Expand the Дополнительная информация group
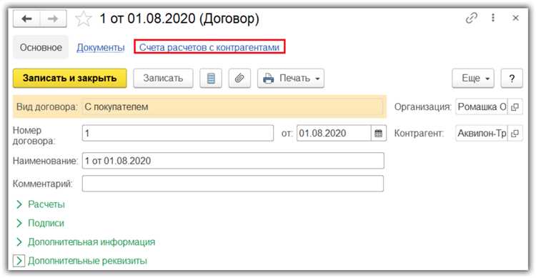Viewport: 536px width, 278px height. tap(85, 242)
